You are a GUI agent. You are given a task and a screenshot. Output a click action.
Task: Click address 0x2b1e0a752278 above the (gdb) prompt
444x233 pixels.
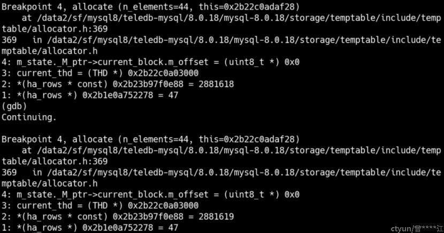click(x=118, y=95)
